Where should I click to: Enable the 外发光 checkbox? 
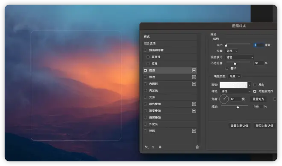point(146,124)
